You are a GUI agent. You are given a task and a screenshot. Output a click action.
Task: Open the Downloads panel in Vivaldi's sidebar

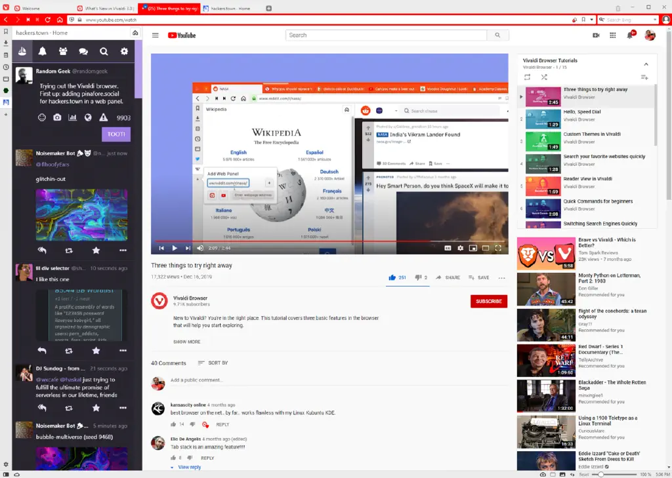pyautogui.click(x=5, y=43)
